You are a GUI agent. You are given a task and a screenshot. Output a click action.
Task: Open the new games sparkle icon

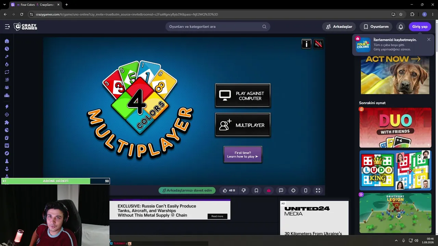pyautogui.click(x=7, y=56)
